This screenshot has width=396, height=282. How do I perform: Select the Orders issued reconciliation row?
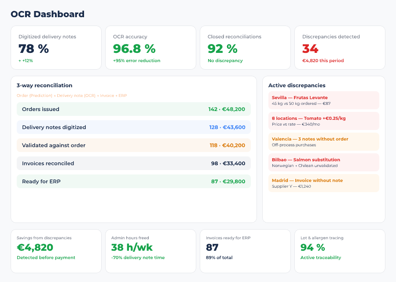pos(133,109)
